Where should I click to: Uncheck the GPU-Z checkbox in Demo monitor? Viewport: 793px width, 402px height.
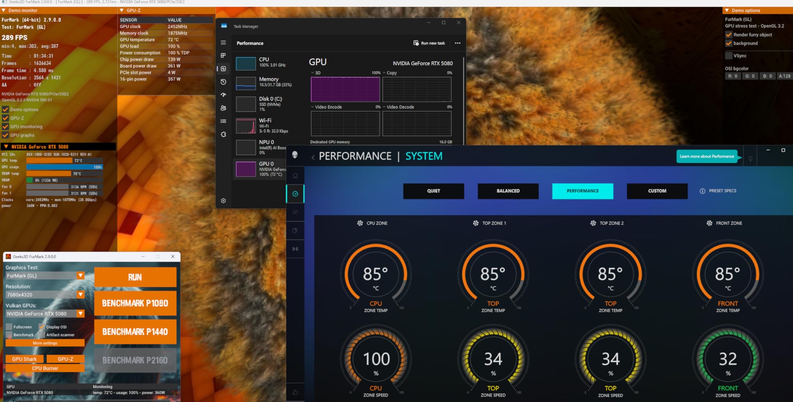[6, 118]
